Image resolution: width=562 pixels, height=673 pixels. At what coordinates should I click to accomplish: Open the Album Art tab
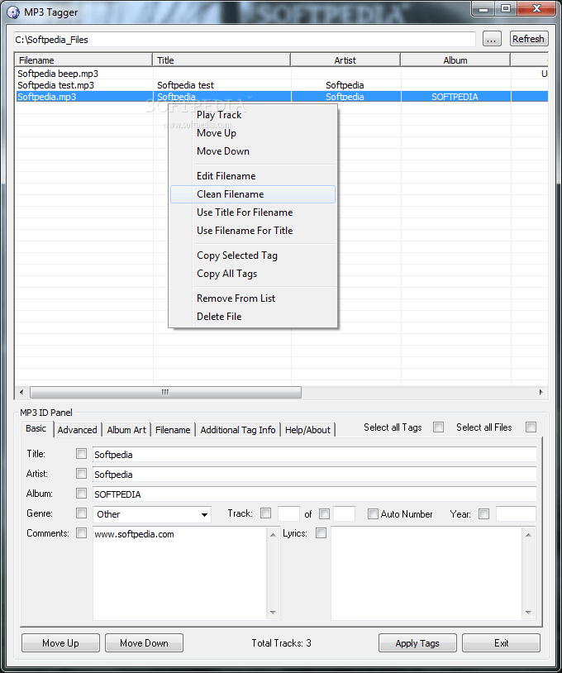tap(126, 430)
